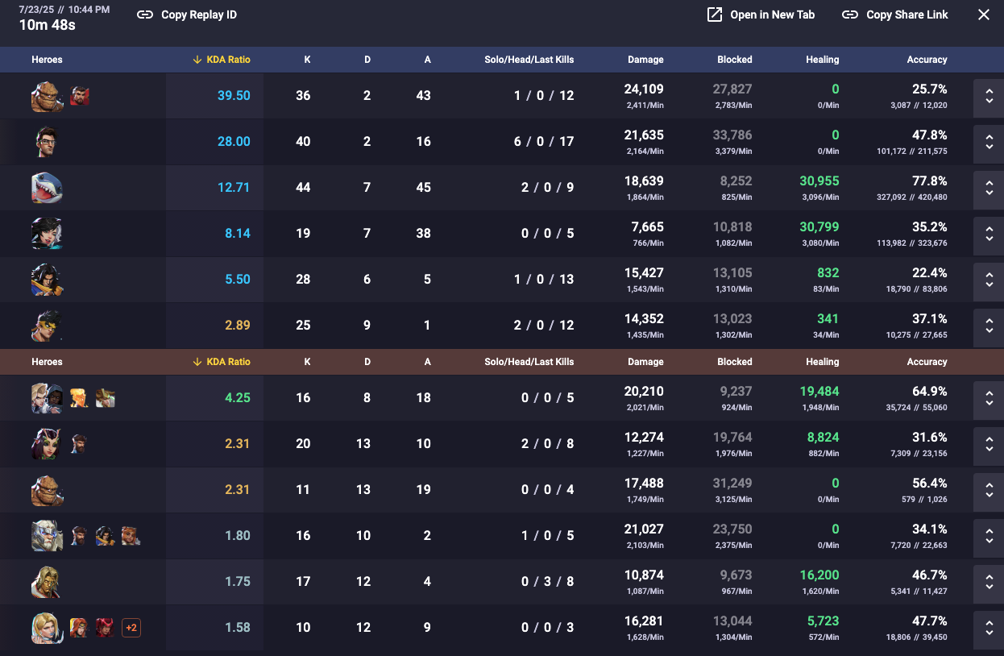Click the sort arrow in blue header KDA Ratio
1004x656 pixels.
coord(197,60)
